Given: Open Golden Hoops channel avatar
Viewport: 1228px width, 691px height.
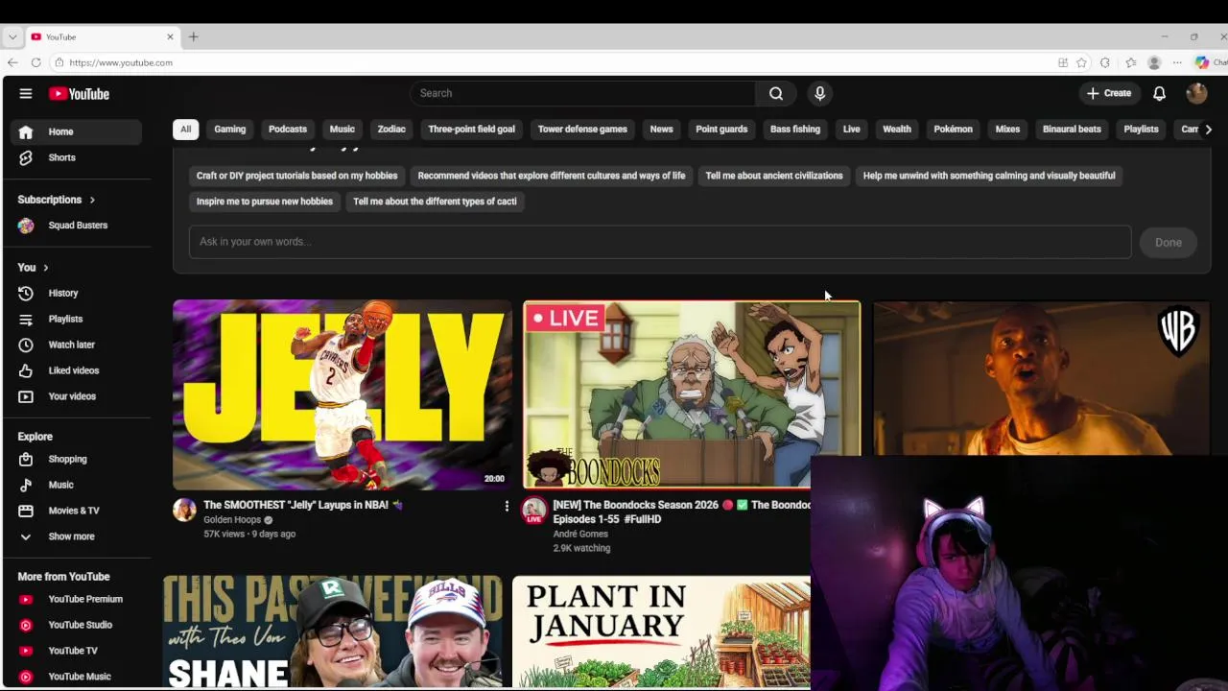Looking at the screenshot, I should [x=184, y=510].
